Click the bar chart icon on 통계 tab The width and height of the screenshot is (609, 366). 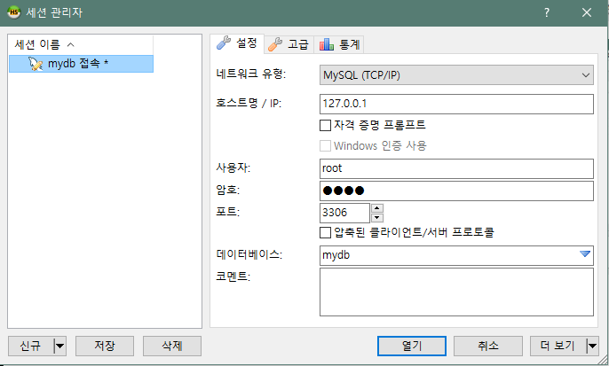pos(327,44)
